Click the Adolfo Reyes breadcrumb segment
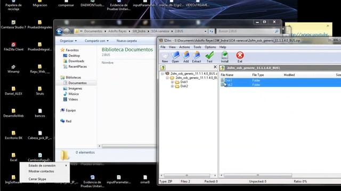This screenshot has width=341, height=191. tap(117, 31)
